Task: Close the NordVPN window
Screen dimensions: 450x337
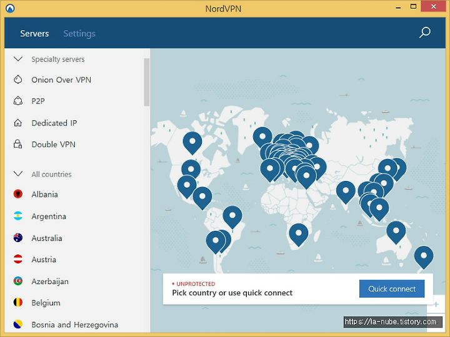Action: (x=433, y=6)
